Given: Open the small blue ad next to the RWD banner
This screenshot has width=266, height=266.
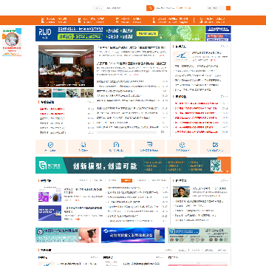Looking at the screenshot, I should tap(218, 30).
